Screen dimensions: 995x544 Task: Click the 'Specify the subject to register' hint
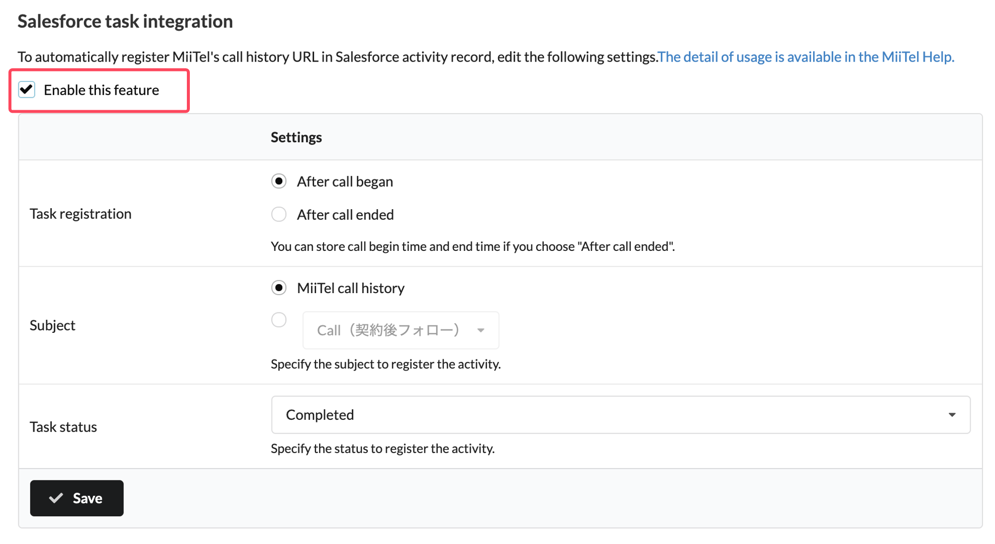(x=386, y=364)
